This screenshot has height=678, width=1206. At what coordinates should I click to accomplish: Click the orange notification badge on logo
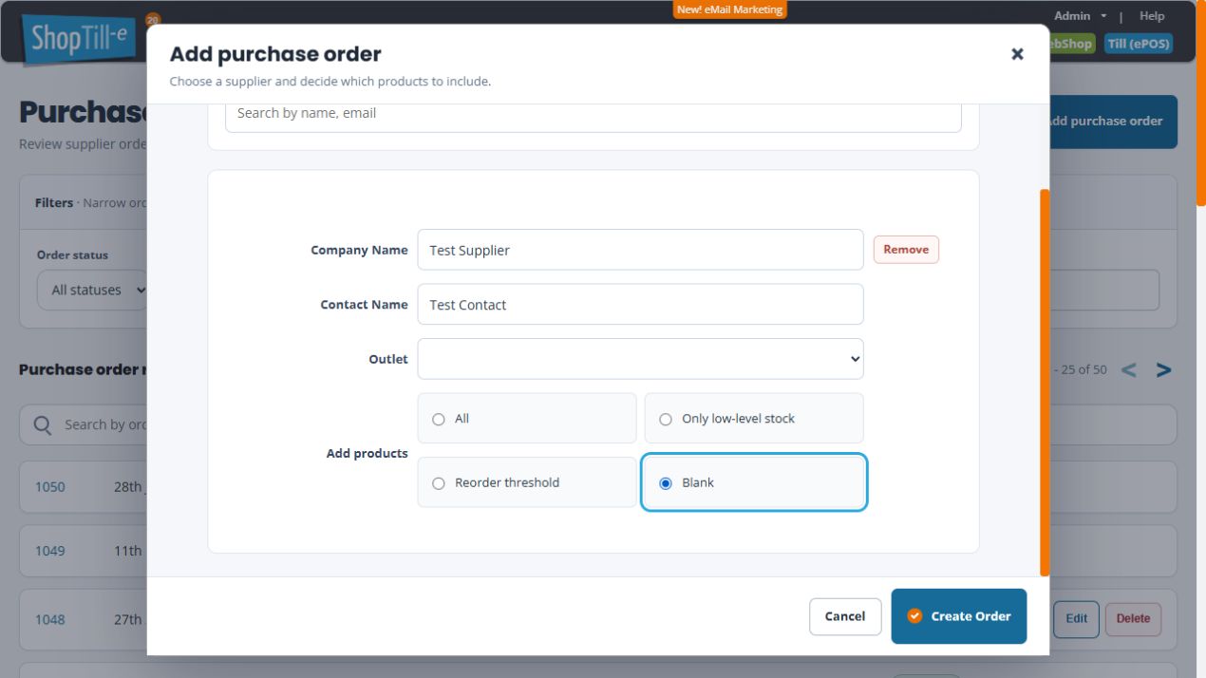pos(153,19)
